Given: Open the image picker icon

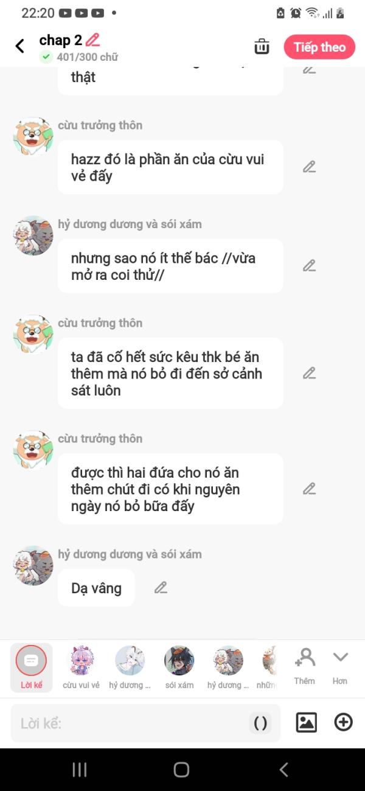Looking at the screenshot, I should click(x=307, y=722).
